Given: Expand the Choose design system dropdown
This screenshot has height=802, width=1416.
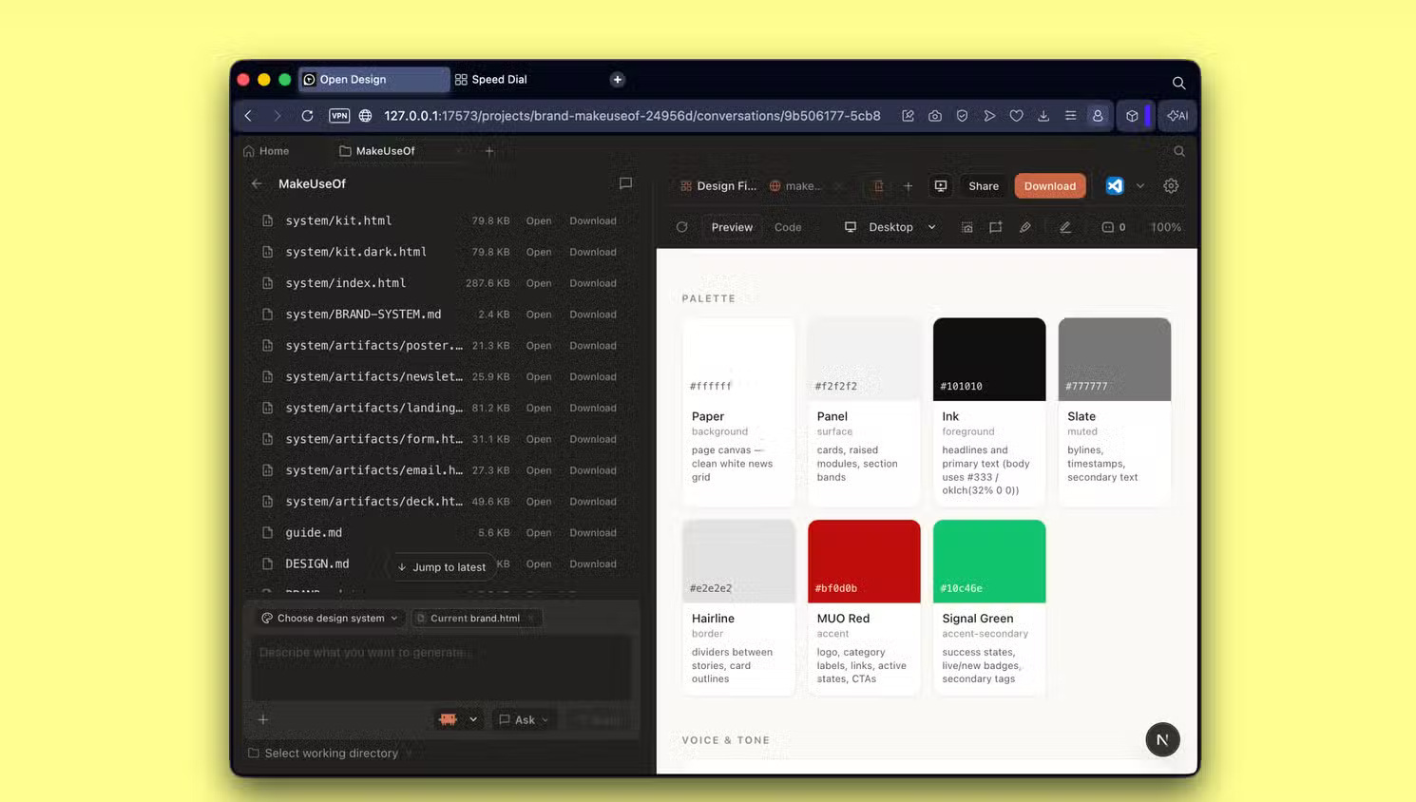Looking at the screenshot, I should [330, 618].
